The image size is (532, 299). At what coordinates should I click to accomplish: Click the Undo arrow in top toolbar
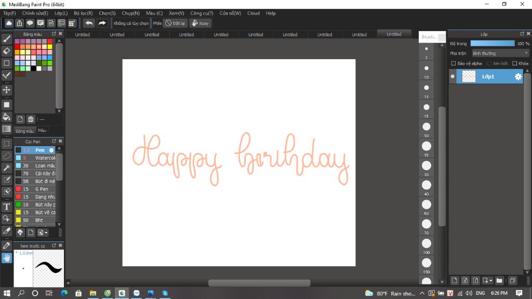pos(89,23)
